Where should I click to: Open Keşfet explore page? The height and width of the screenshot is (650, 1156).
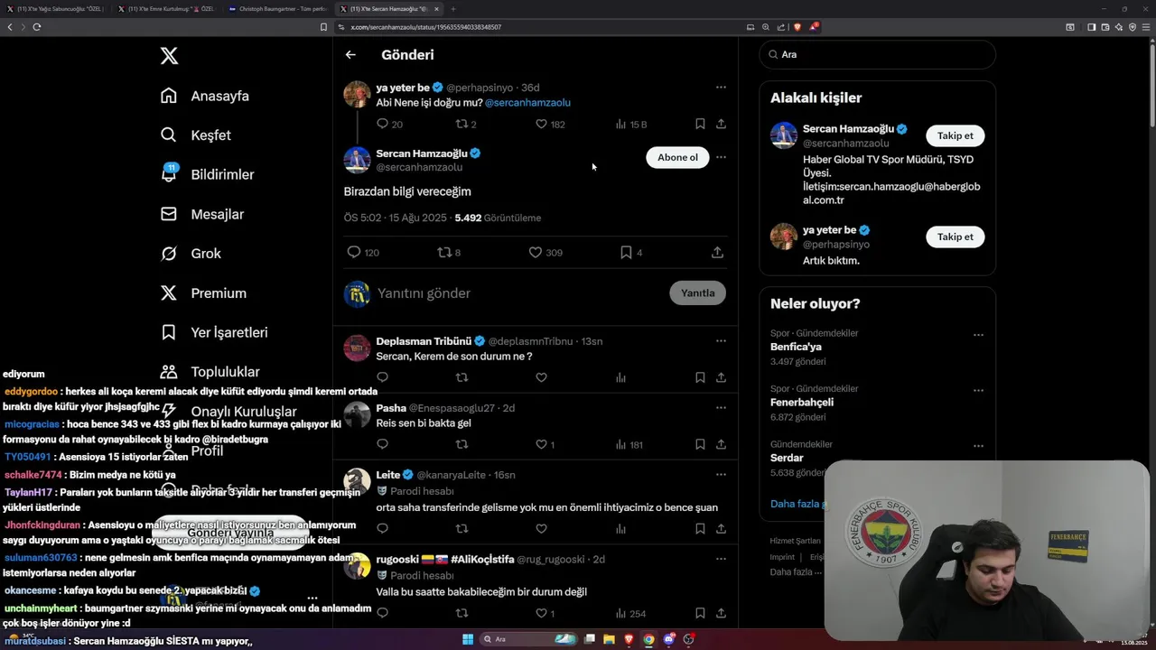[x=196, y=135]
